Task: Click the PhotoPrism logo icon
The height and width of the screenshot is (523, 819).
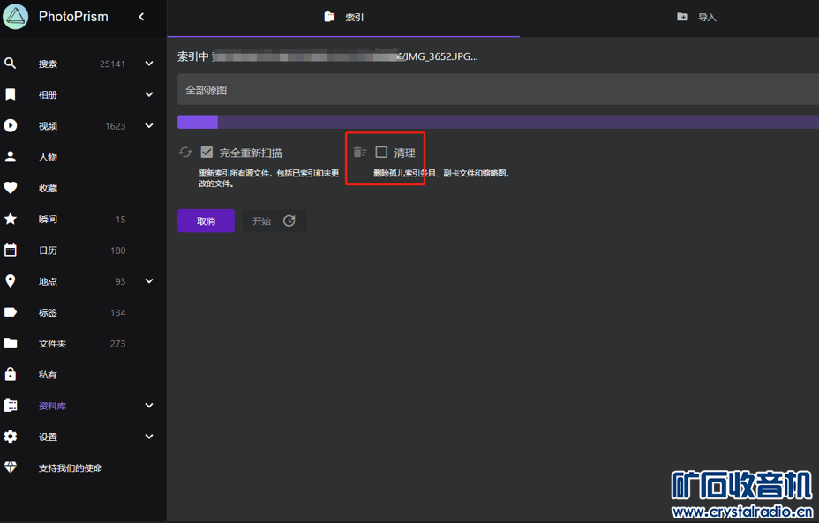Action: (16, 17)
